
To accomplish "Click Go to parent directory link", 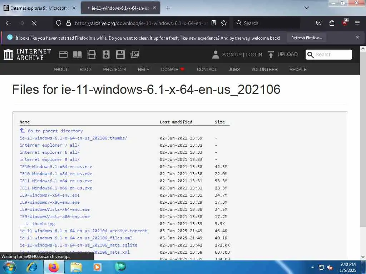I will [x=55, y=131].
